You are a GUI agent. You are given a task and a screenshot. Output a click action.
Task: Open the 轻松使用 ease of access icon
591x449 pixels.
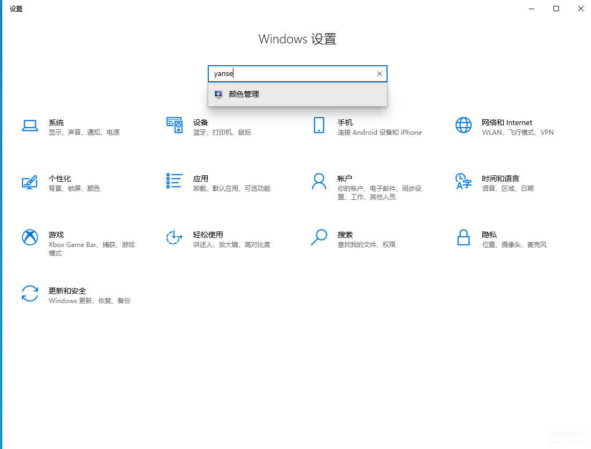175,237
